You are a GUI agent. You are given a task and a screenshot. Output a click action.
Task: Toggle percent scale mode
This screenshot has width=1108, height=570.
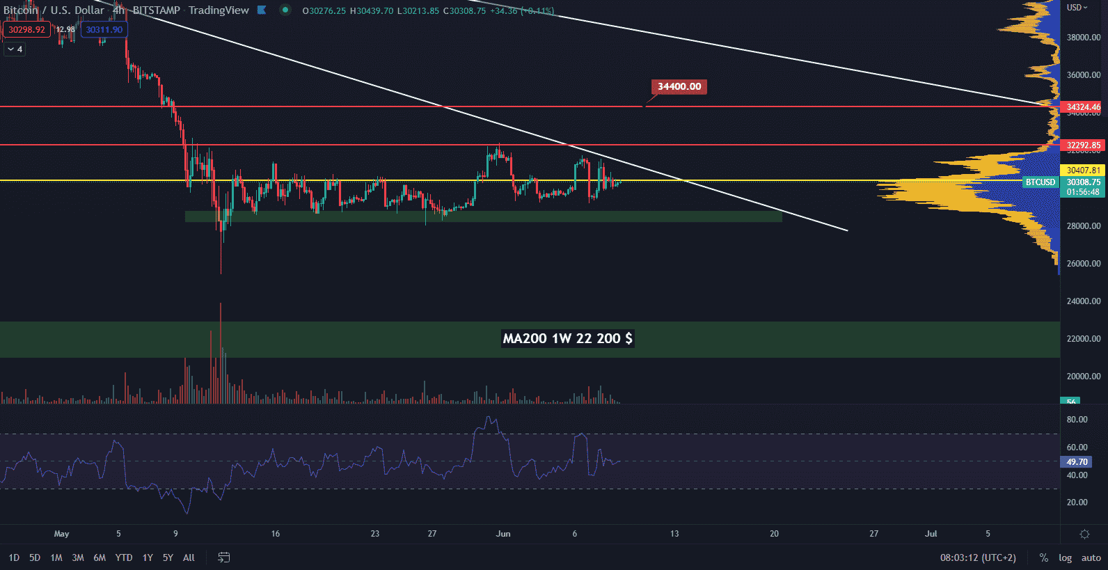pos(1043,557)
